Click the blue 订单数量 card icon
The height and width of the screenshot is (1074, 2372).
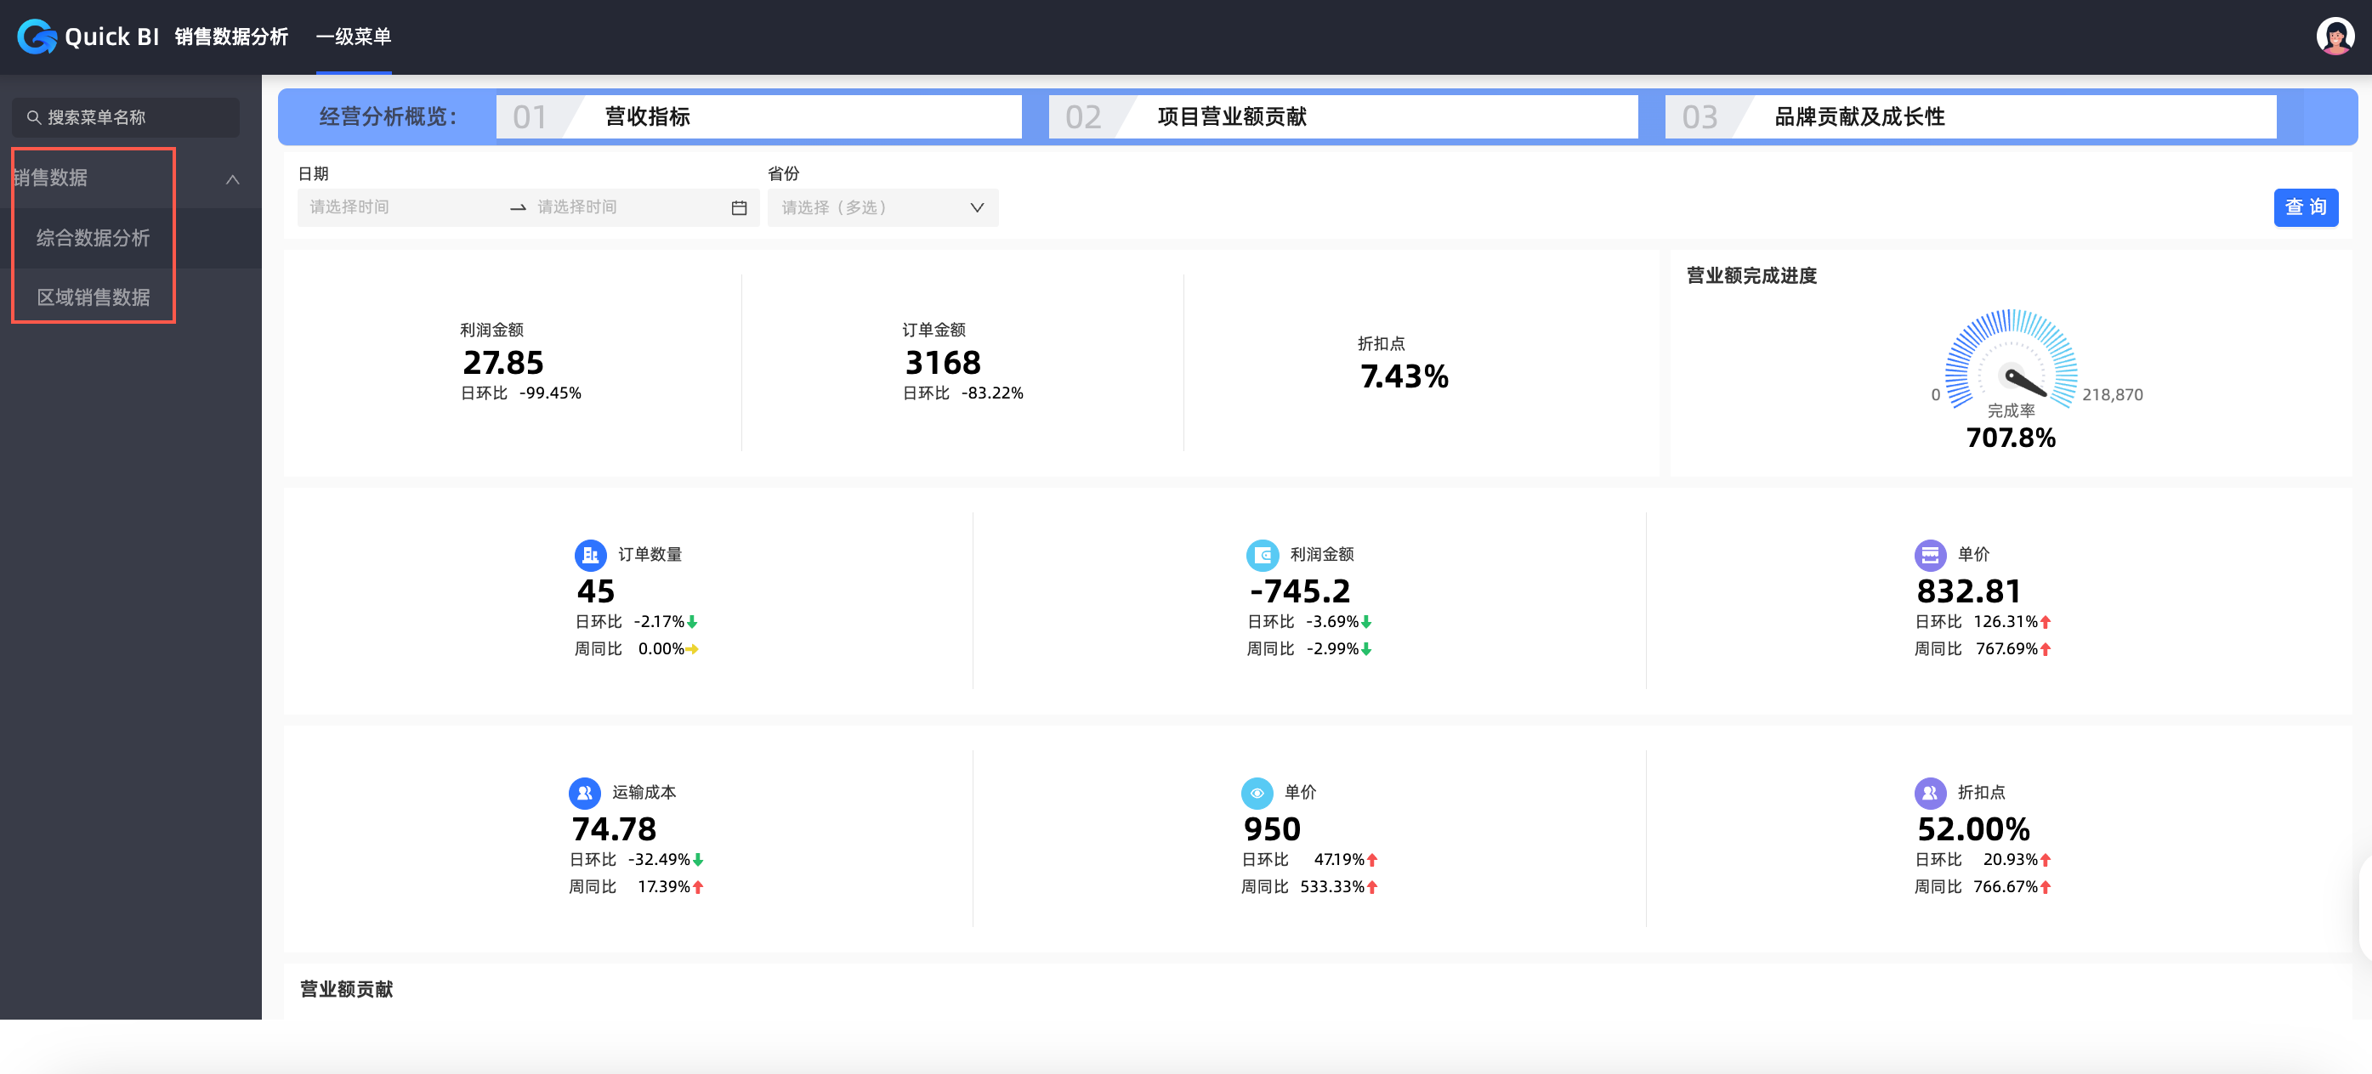[x=590, y=555]
